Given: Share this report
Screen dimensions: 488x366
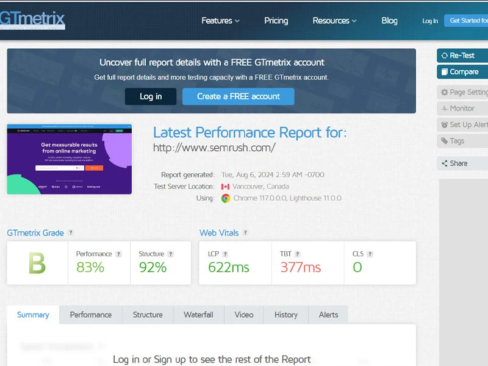Looking at the screenshot, I should point(462,163).
